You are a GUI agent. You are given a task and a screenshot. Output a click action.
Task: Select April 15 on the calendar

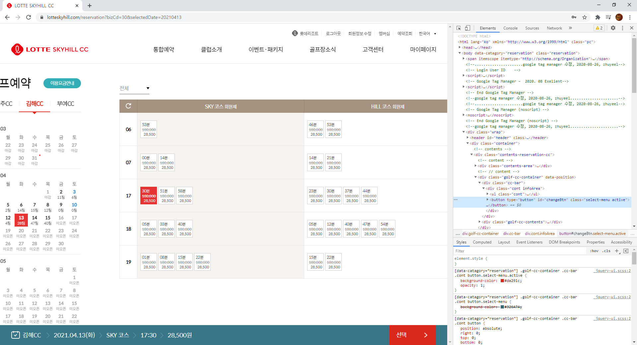[x=48, y=220]
